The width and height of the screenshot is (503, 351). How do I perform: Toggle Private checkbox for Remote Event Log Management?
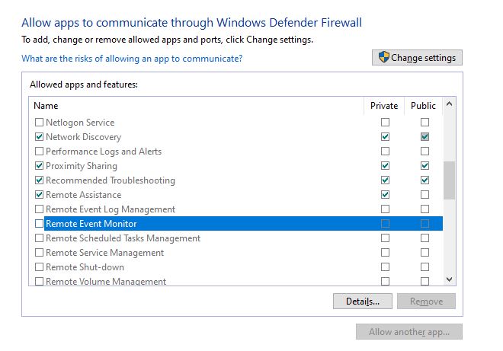coord(386,209)
